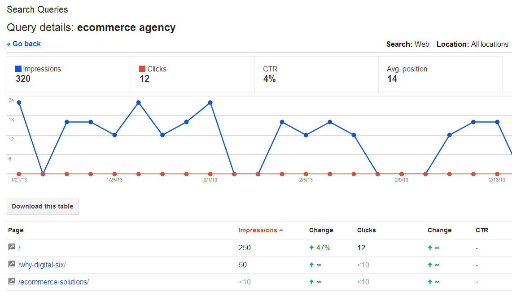Click the peak data point on 2/1/13
Image resolution: width=512 pixels, height=297 pixels.
pos(210,102)
